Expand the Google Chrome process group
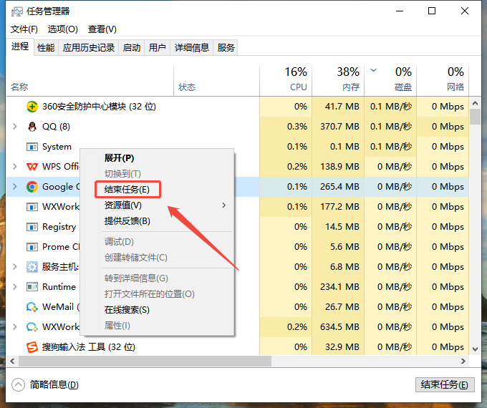The image size is (487, 408). (14, 186)
